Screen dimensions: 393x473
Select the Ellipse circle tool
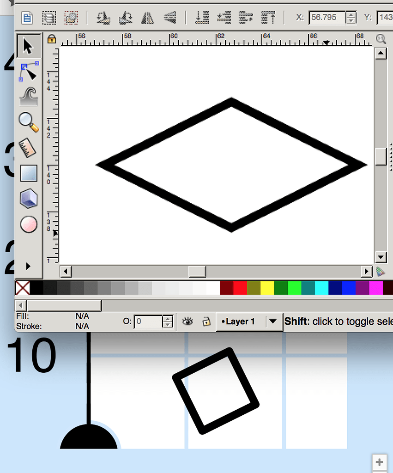(29, 224)
